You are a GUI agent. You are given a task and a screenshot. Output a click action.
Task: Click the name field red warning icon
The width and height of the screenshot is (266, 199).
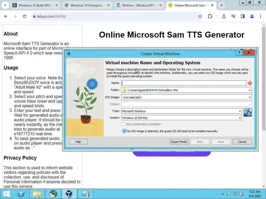[250, 83]
